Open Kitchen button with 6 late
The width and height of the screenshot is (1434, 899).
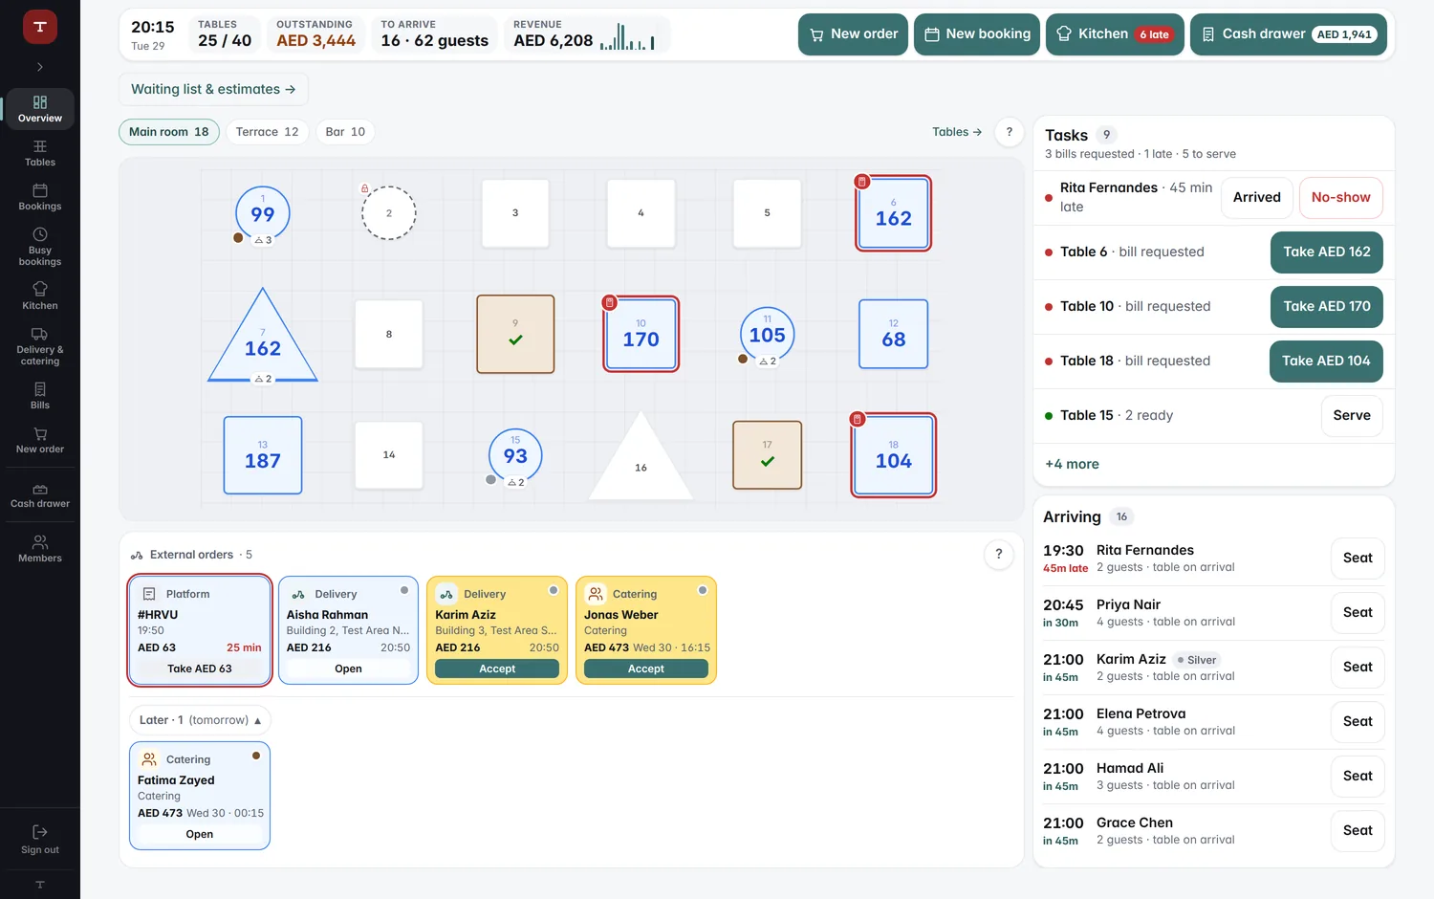[1115, 34]
